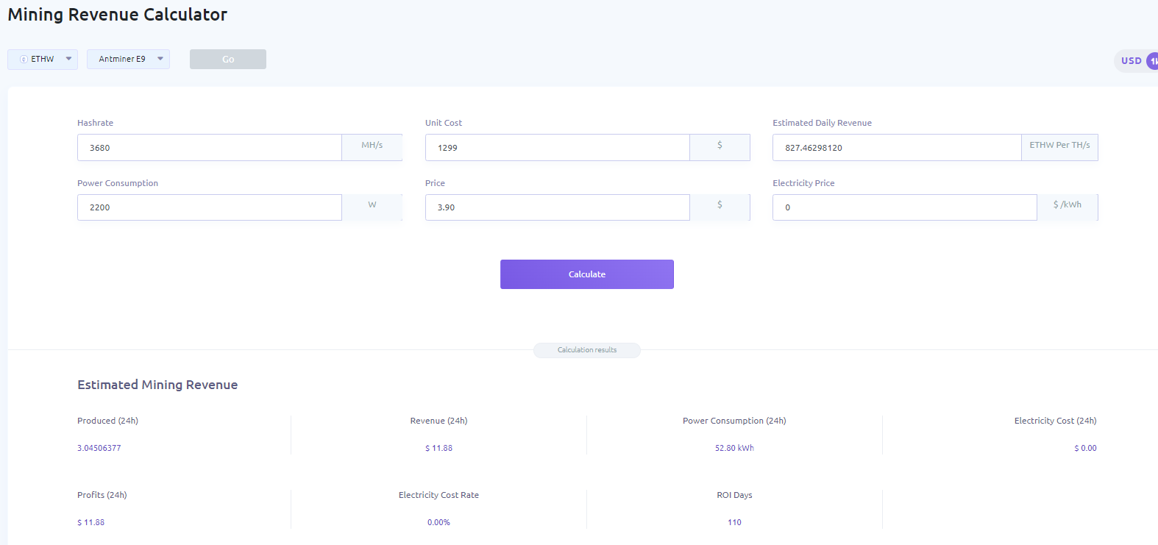Viewport: 1158px width, 545px height.
Task: Click the dollar sign next to Unit Cost
Action: coord(720,146)
